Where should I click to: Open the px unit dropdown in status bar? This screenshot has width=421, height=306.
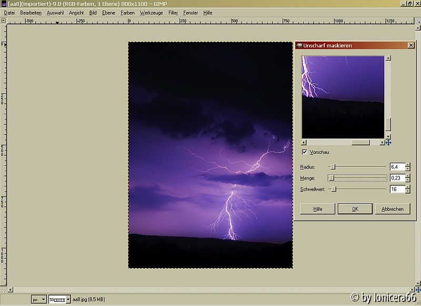39,299
